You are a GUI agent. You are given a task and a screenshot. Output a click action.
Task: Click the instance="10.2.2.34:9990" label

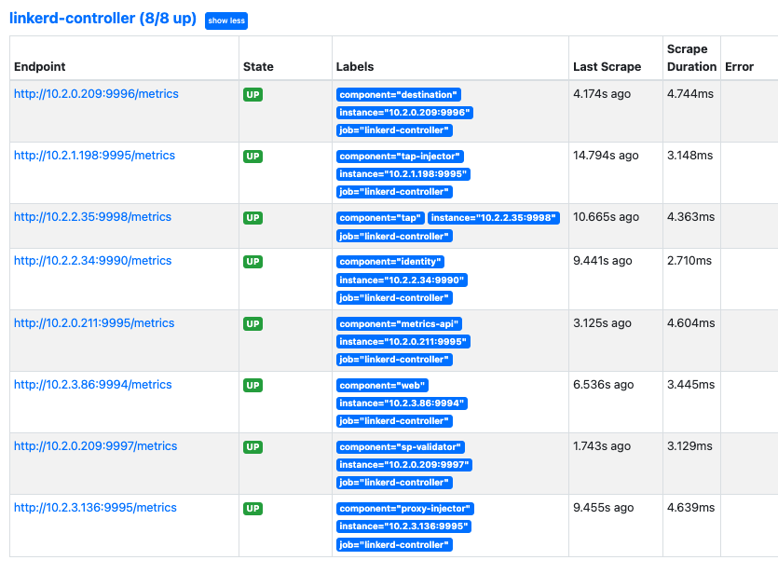(x=402, y=280)
